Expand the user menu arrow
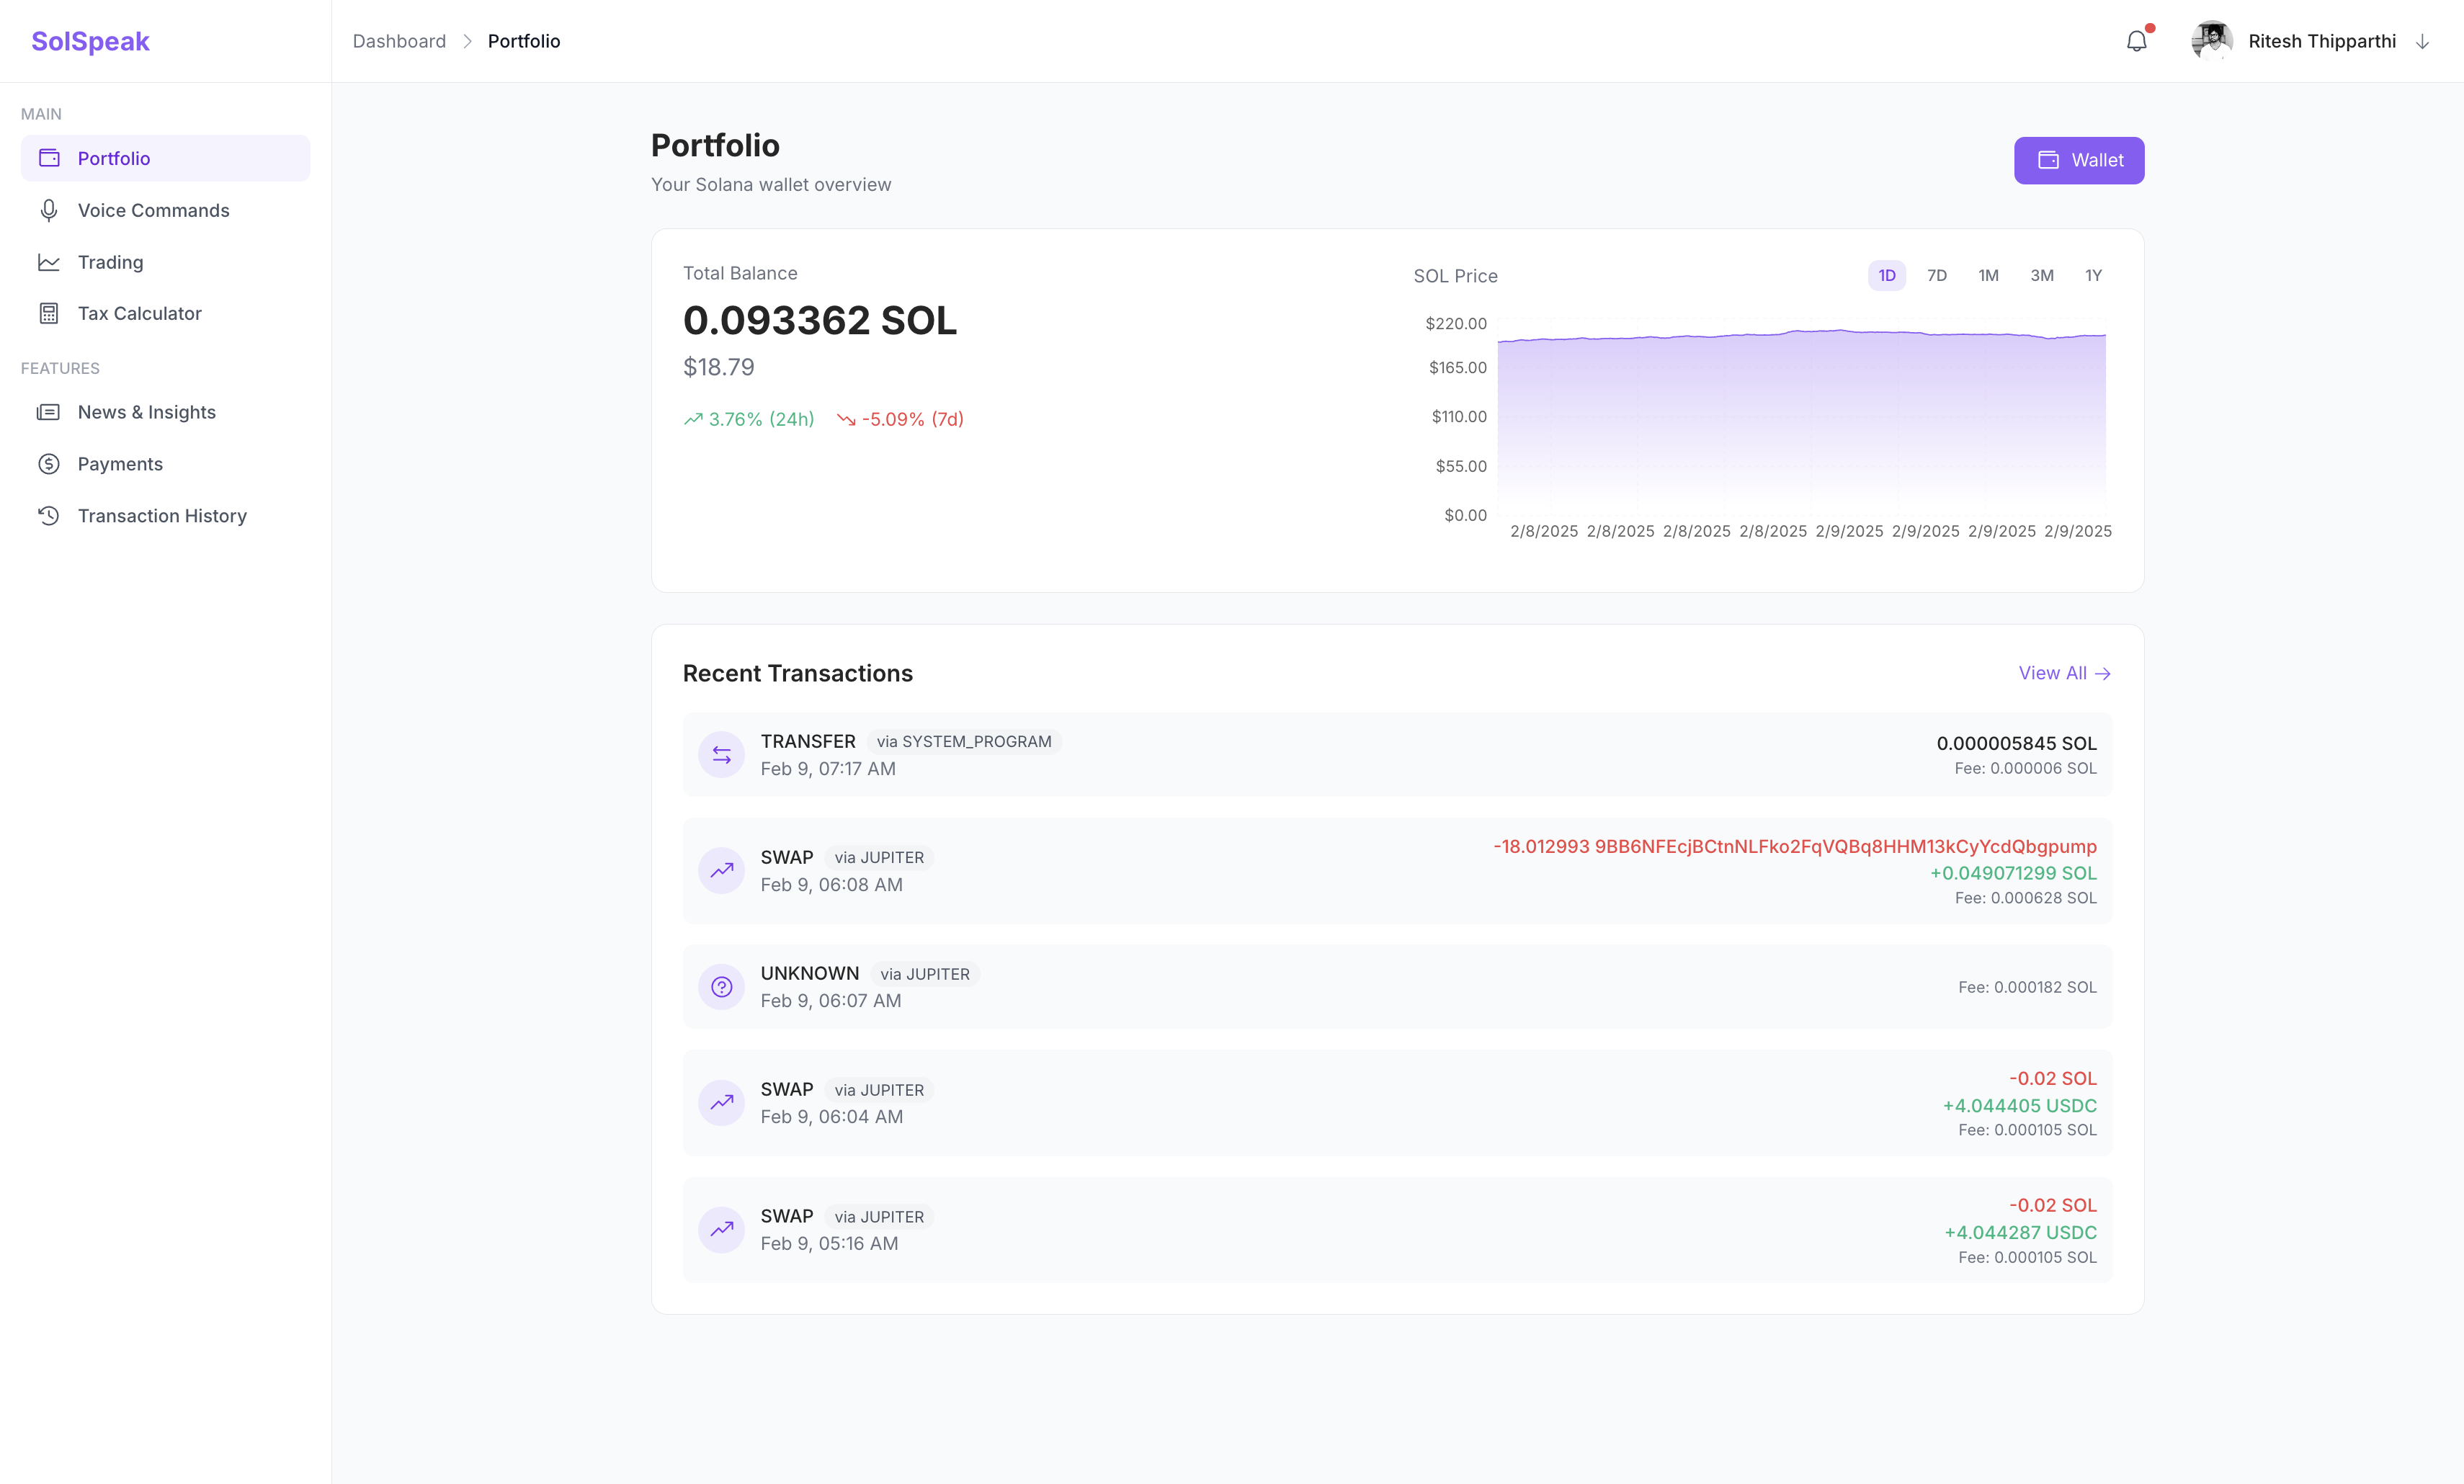Viewport: 2464px width, 1484px height. 2422,42
